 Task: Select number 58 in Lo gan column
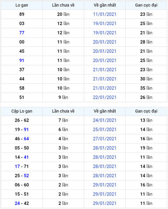(22, 88)
